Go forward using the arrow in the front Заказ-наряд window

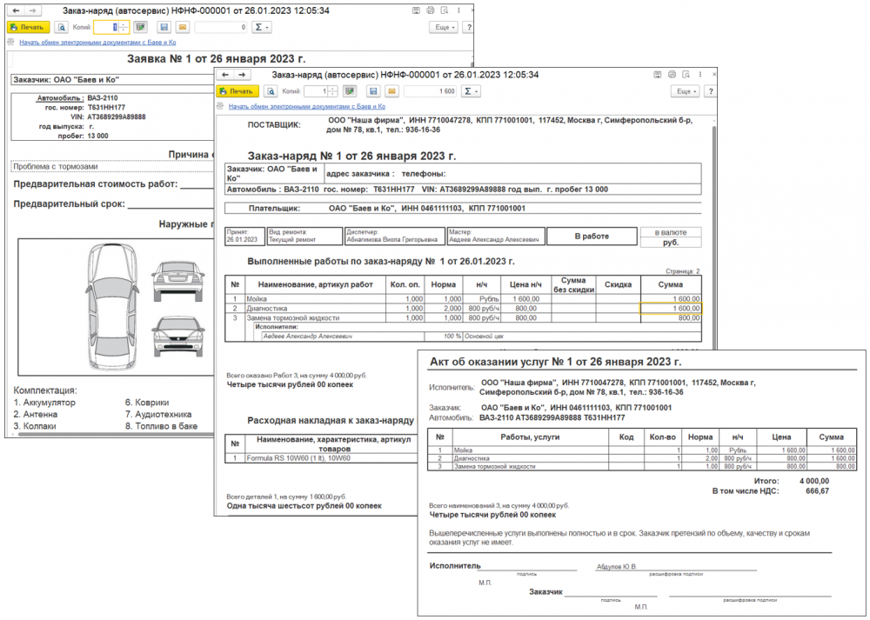[243, 75]
